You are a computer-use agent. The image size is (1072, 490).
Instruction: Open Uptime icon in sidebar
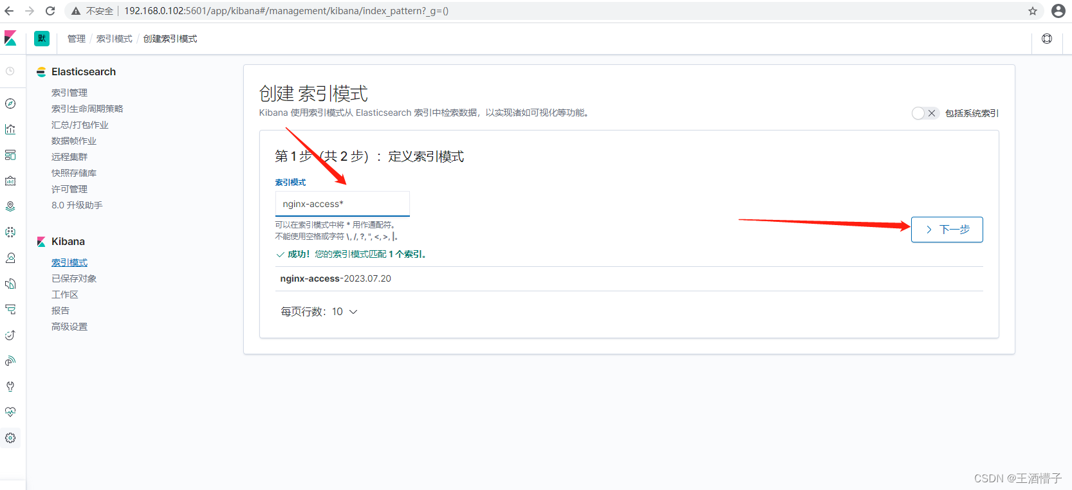(x=10, y=335)
